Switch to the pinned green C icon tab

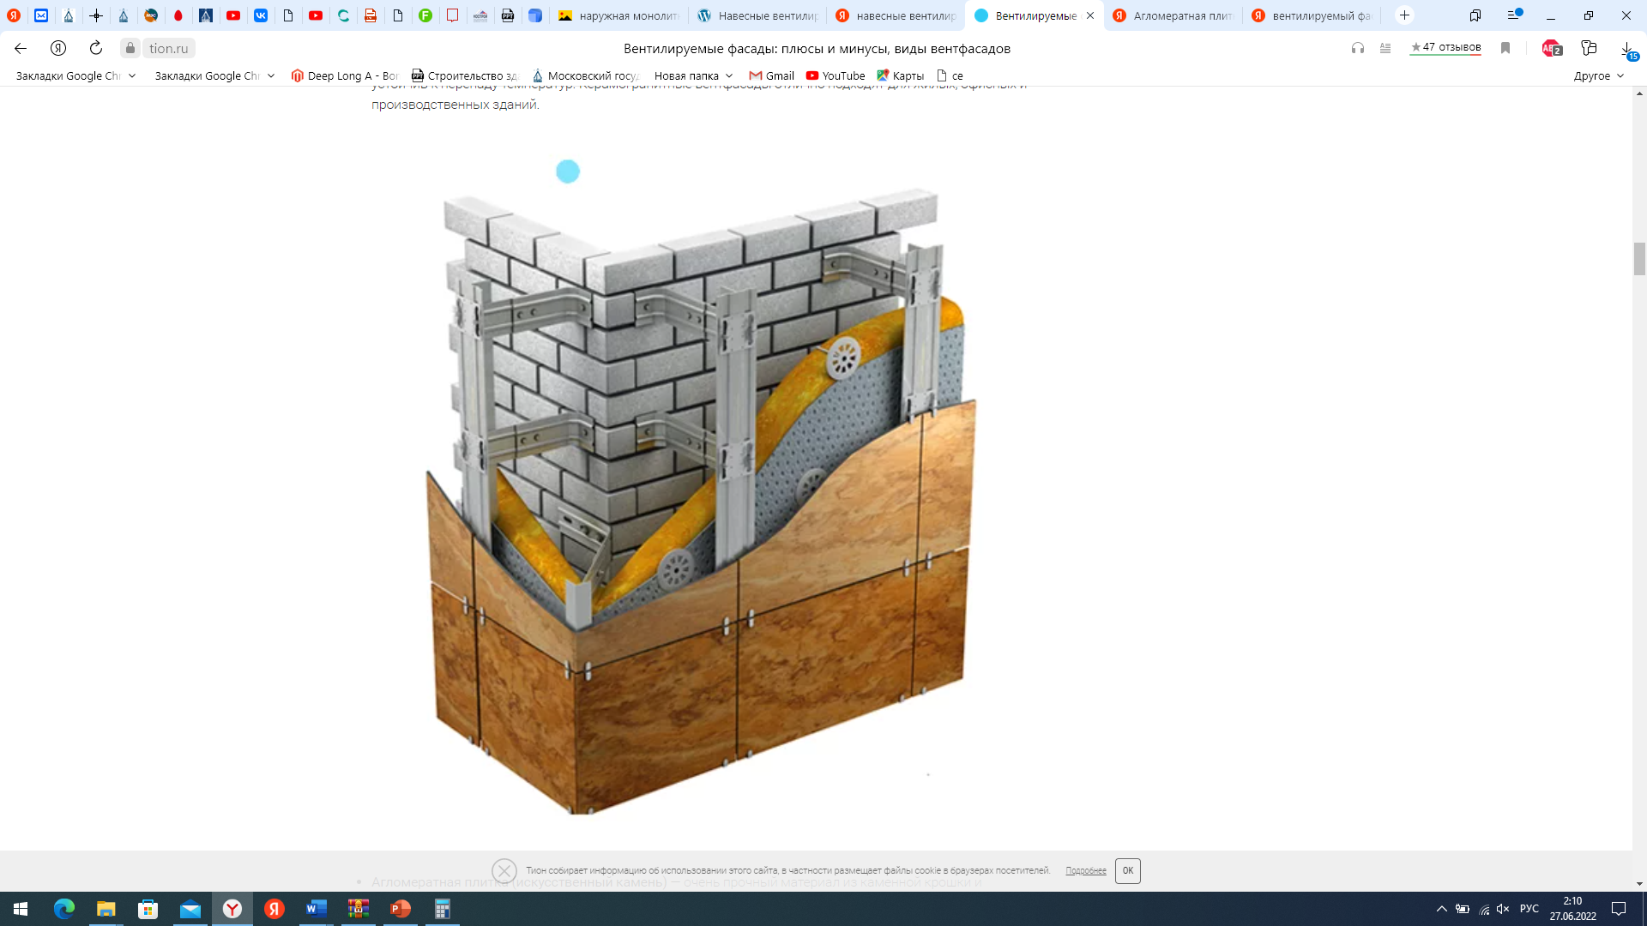tap(343, 15)
